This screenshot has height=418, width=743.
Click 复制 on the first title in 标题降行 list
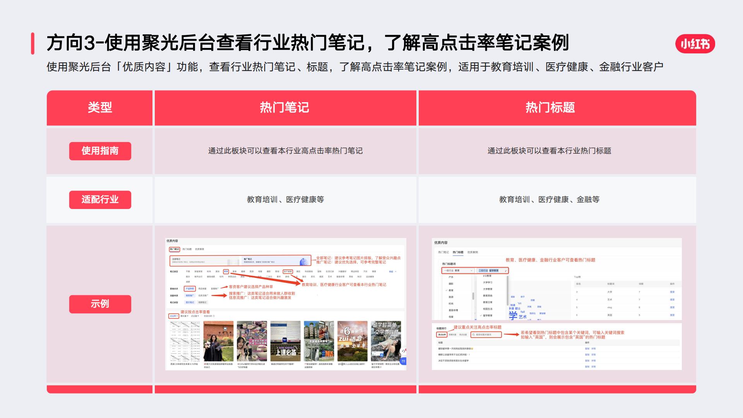click(587, 349)
